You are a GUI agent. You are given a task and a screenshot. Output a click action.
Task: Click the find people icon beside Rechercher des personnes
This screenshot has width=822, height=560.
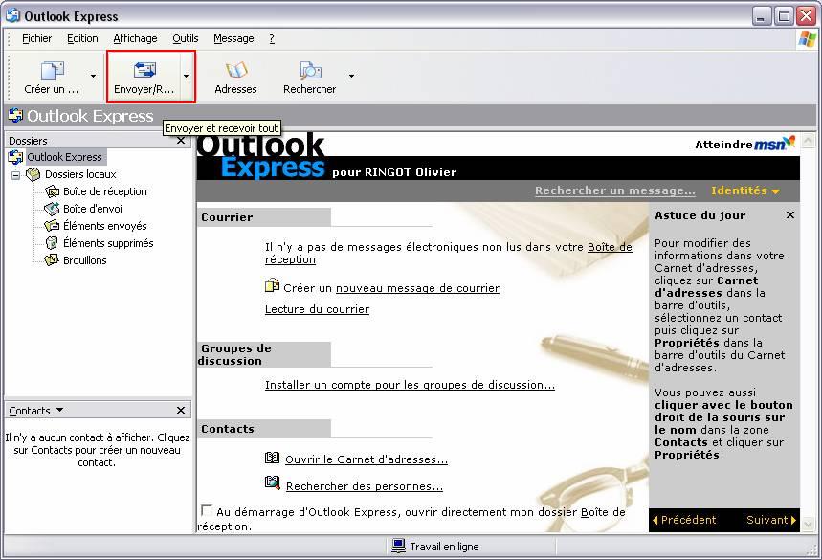272,482
